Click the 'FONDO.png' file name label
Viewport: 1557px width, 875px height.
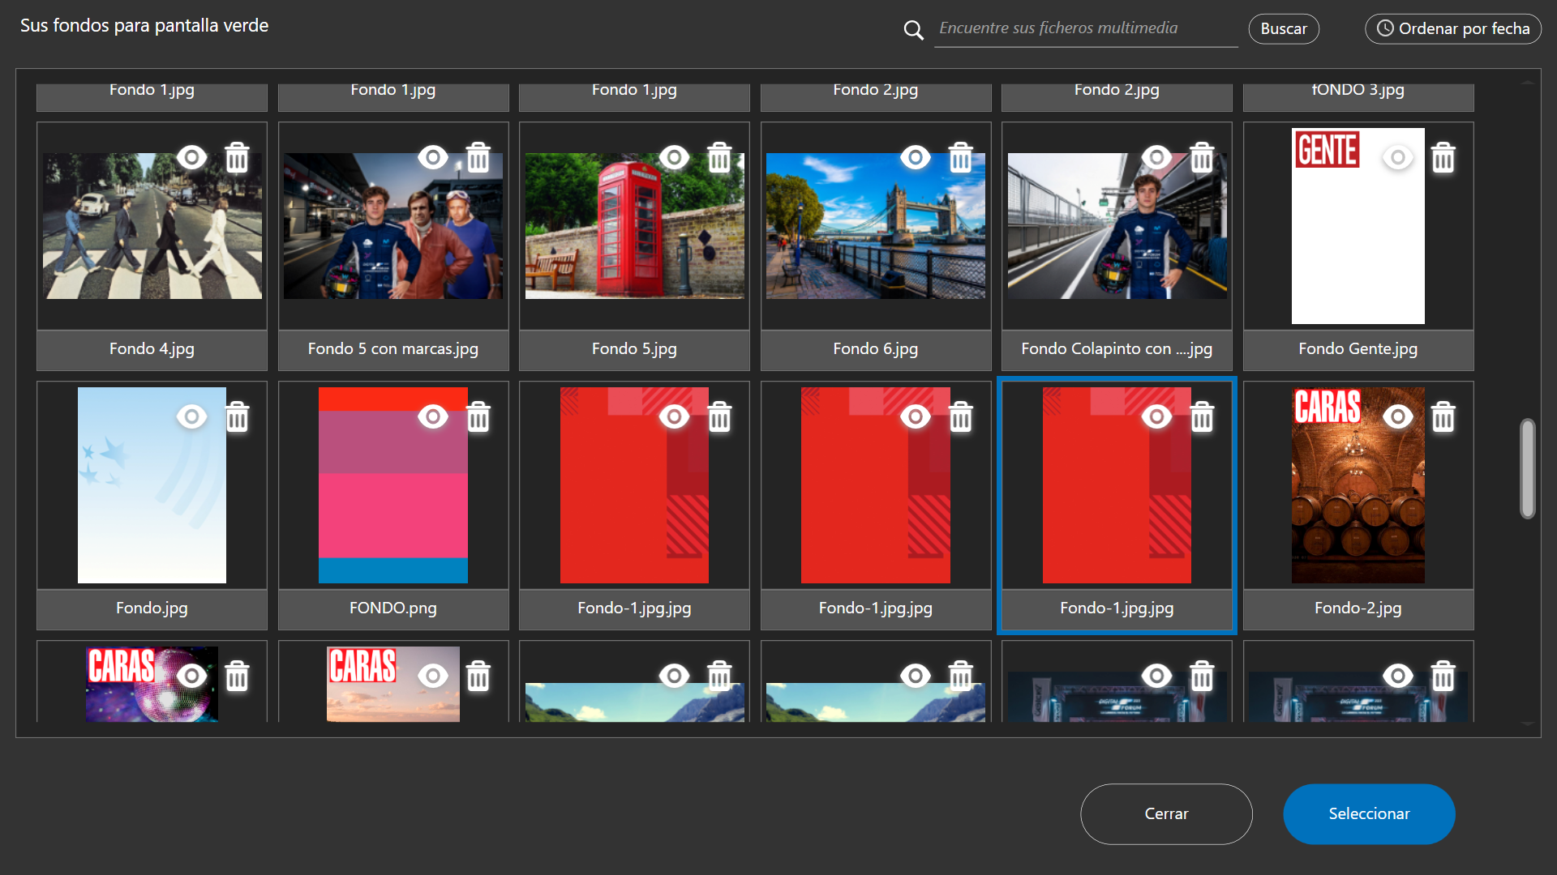pyautogui.click(x=393, y=608)
